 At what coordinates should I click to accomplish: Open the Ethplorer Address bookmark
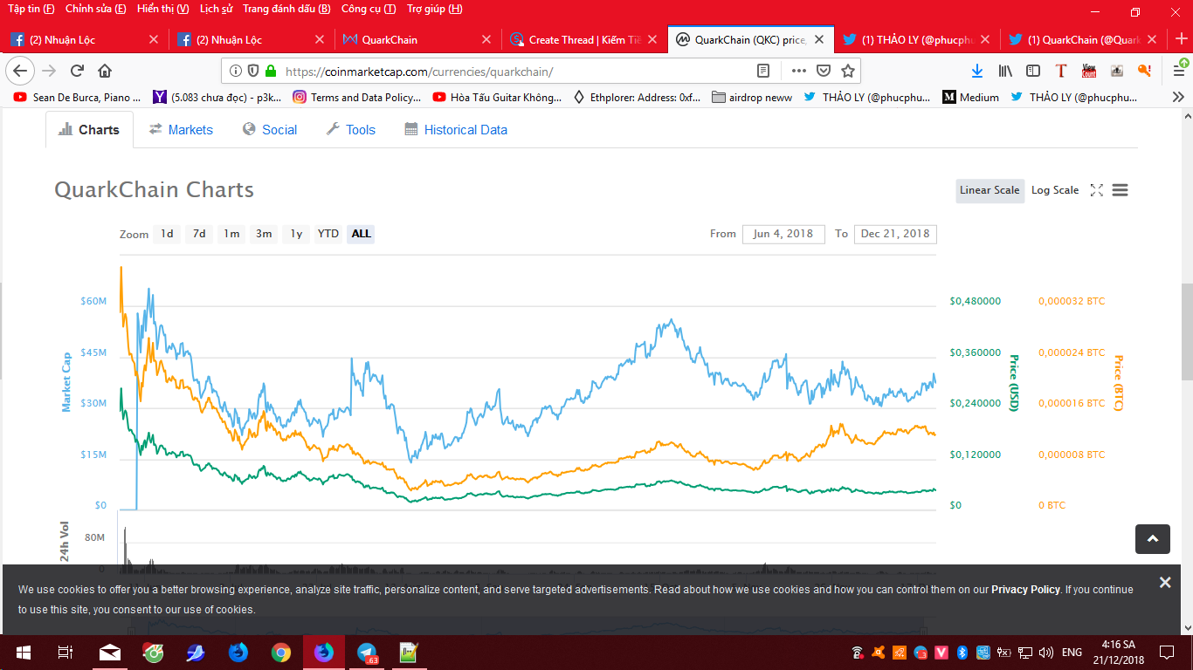tap(637, 97)
